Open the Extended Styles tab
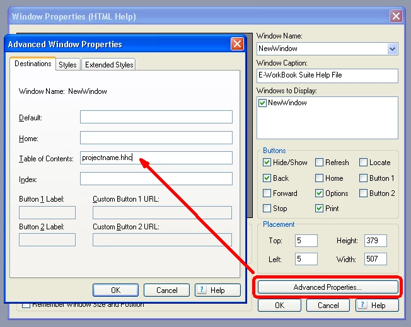 click(x=109, y=64)
